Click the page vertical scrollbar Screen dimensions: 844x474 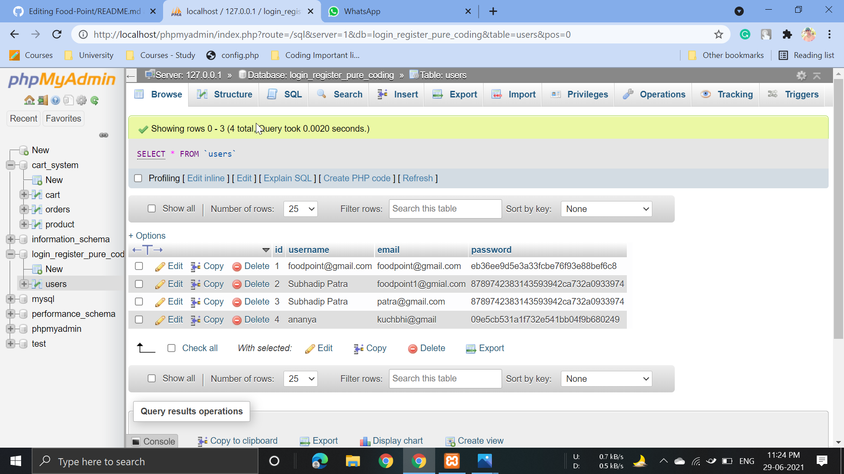(838, 208)
